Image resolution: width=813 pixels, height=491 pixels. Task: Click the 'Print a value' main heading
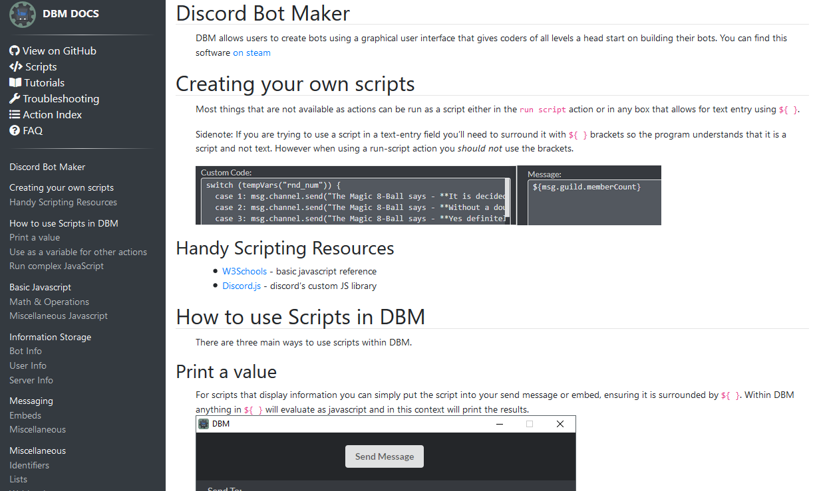(x=226, y=371)
